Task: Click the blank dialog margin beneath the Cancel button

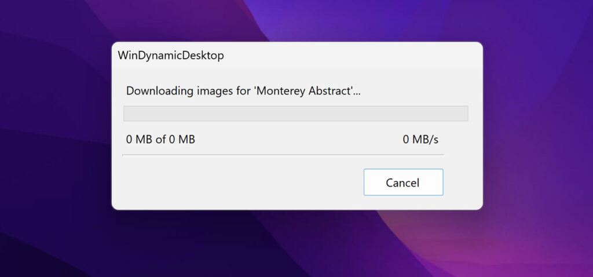Action: coord(403,202)
